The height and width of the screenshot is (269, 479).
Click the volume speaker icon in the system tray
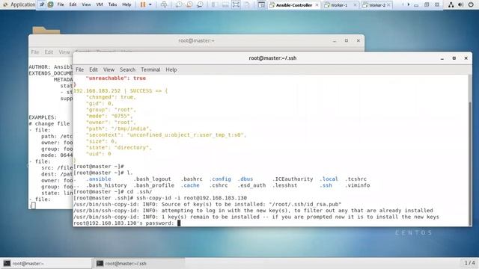pos(461,5)
